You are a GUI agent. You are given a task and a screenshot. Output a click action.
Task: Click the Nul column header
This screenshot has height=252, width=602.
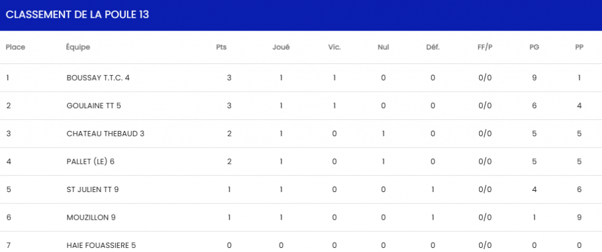(x=383, y=47)
